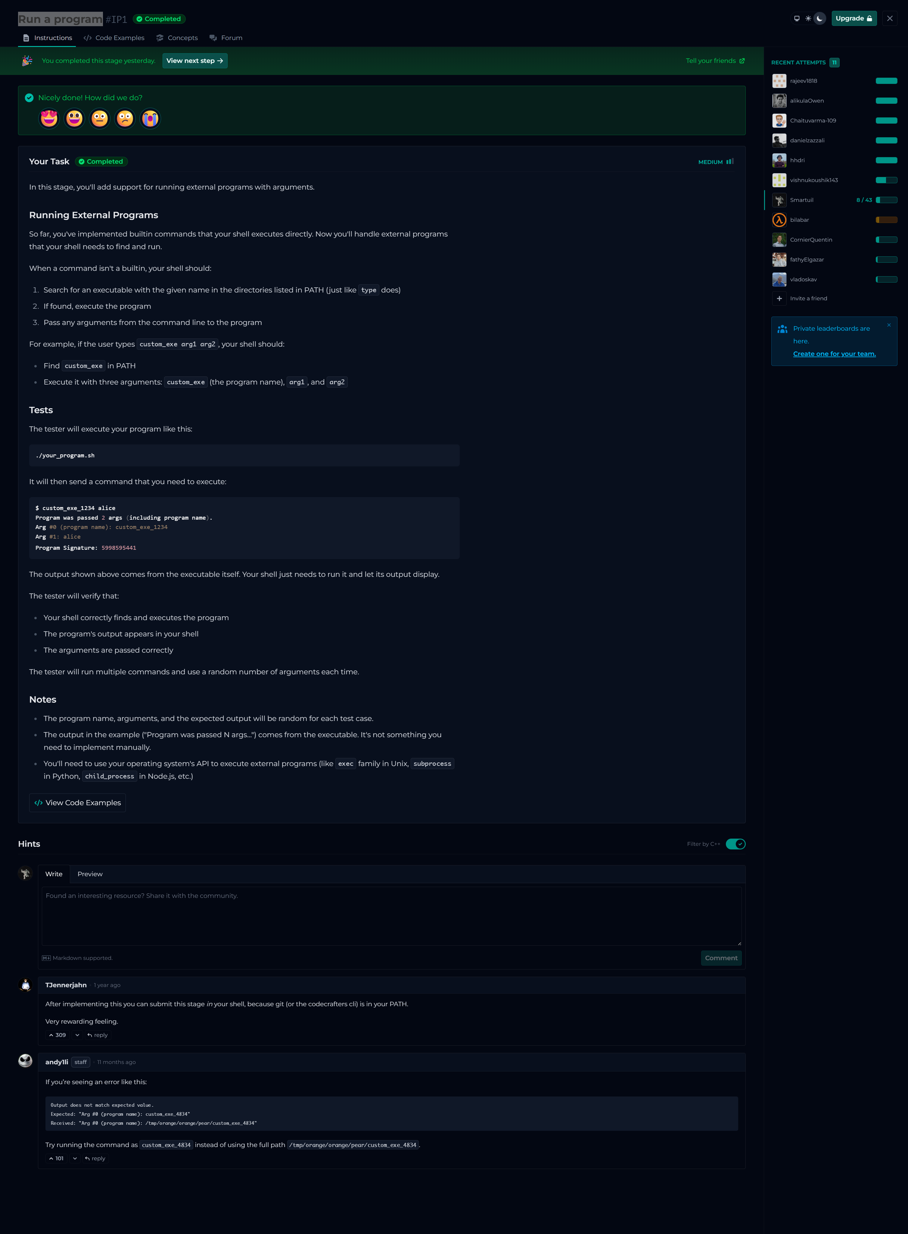Upvote TJennerjahn's comment
908x1234 pixels.
click(x=57, y=1035)
